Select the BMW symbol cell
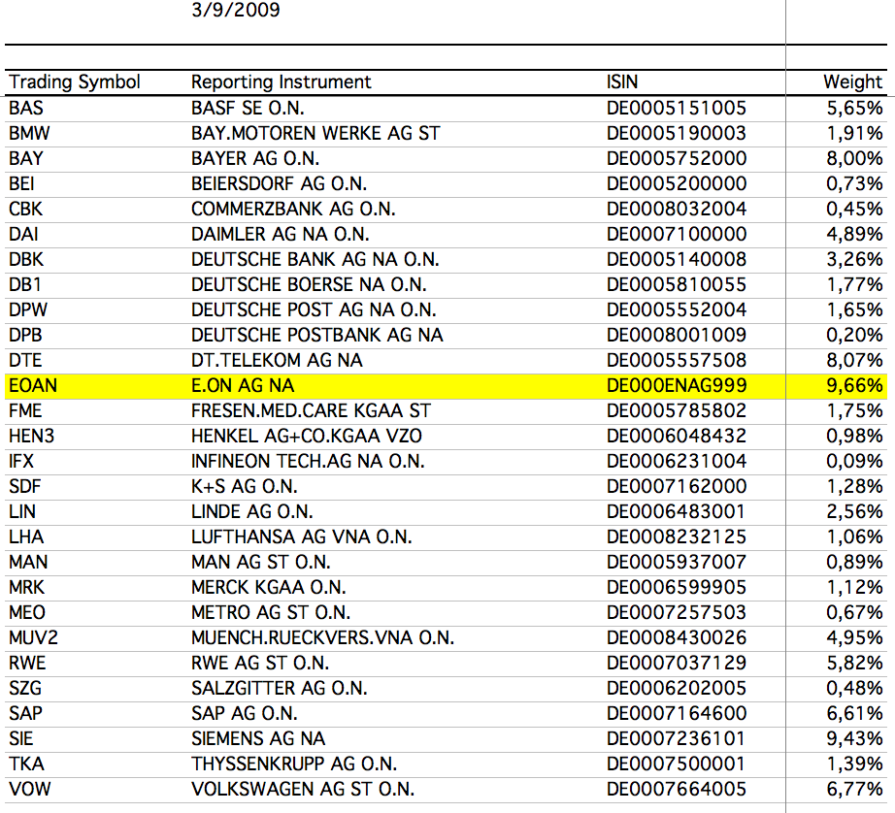 click(x=29, y=134)
